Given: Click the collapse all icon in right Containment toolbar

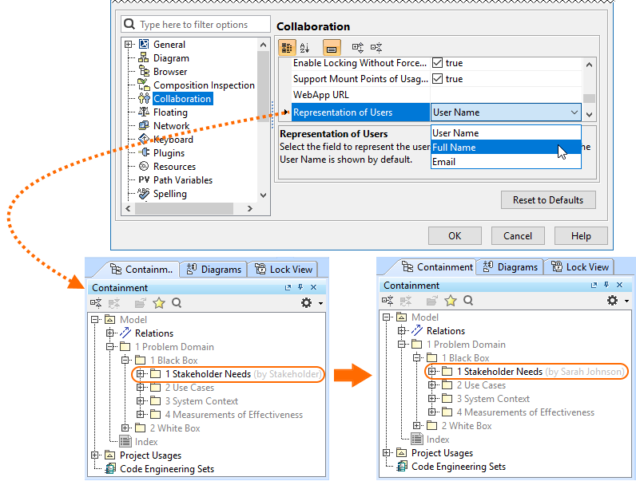Looking at the screenshot, I should [388, 301].
